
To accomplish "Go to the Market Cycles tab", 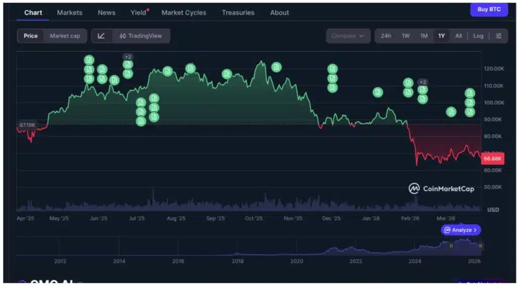I will [x=184, y=13].
